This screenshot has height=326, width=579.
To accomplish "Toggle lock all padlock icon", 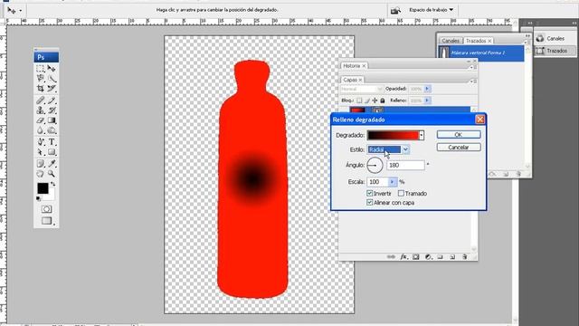I will pos(383,101).
